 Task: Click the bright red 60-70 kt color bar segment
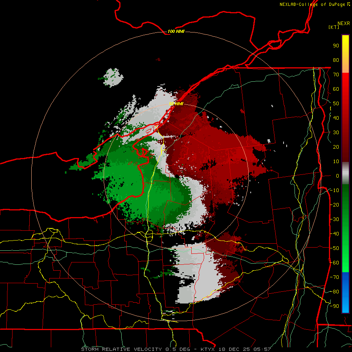[345, 82]
